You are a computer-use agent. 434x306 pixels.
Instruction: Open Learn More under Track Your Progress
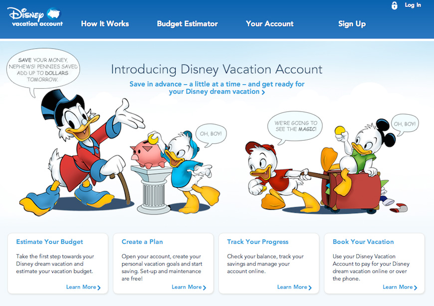coord(294,287)
